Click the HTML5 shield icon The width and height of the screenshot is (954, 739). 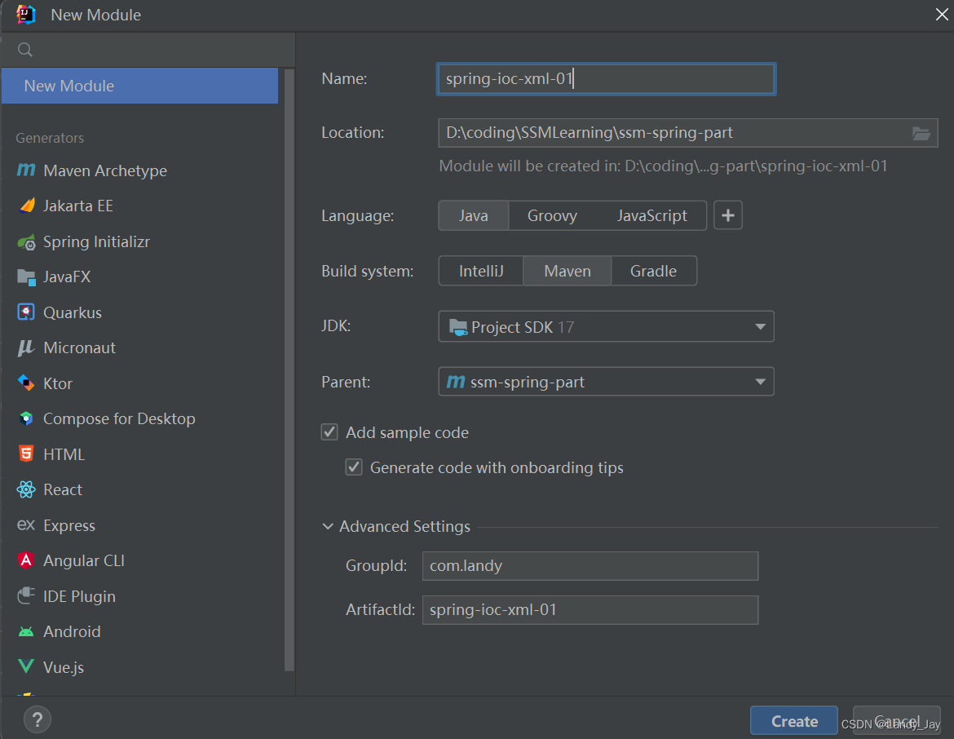(x=26, y=454)
